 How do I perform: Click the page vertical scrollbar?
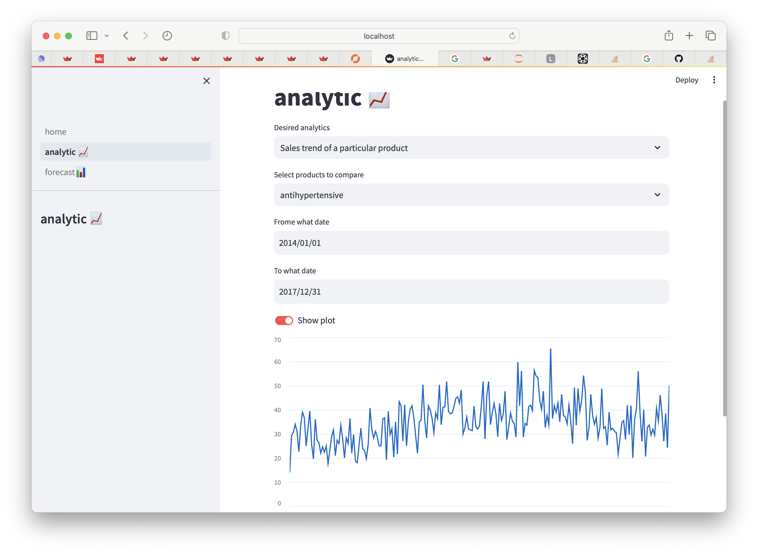coord(725,258)
